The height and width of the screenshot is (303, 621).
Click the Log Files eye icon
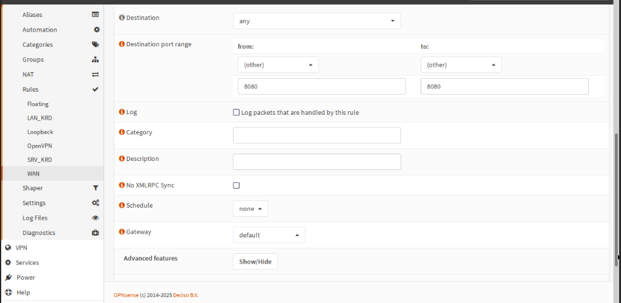[95, 218]
